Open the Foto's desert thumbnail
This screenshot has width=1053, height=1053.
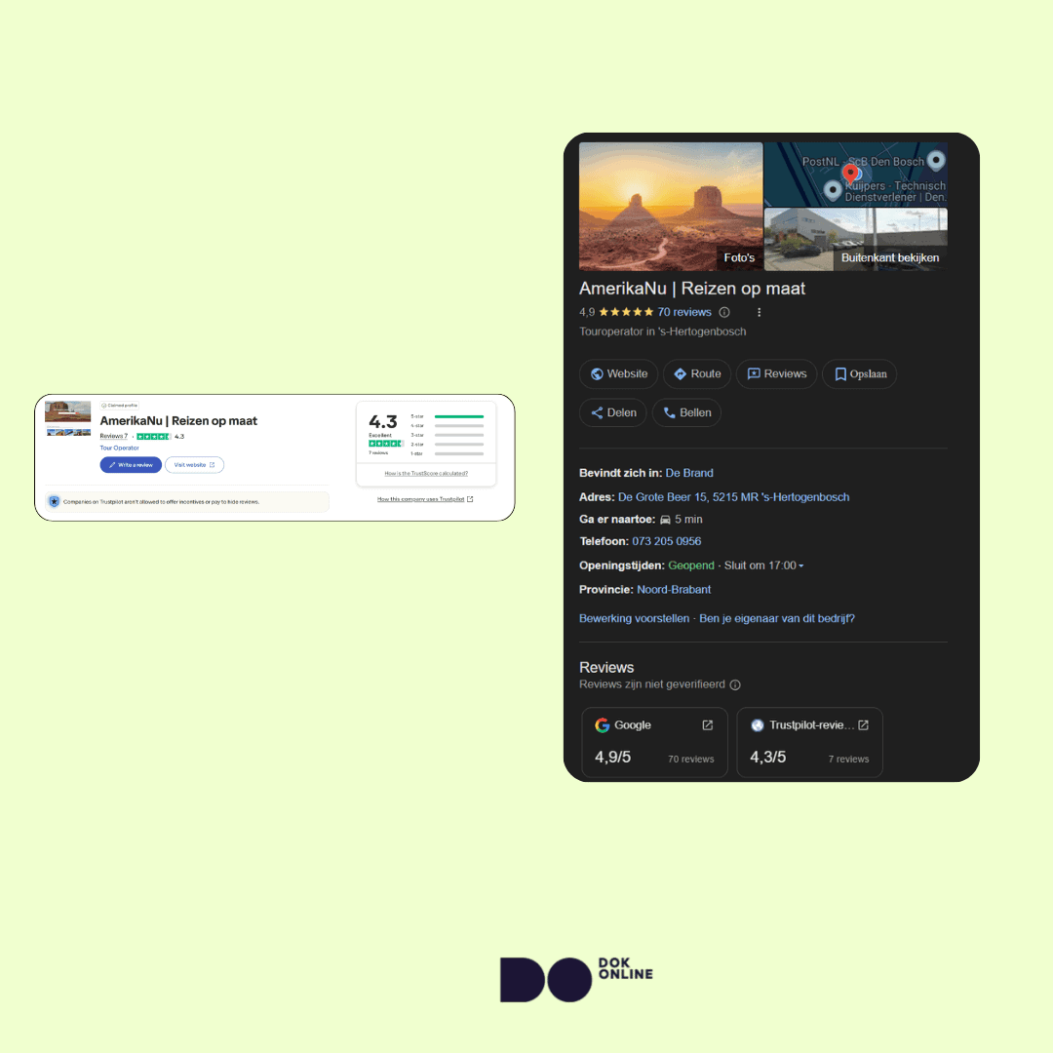[x=671, y=207]
